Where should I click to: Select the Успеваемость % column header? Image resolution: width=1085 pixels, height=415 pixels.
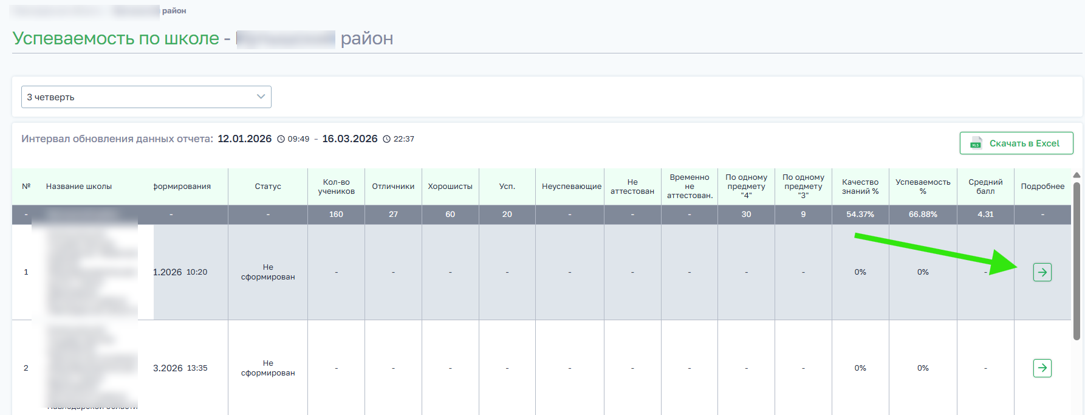(922, 187)
